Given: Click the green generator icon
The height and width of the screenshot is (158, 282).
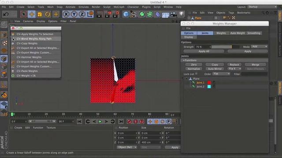Looking at the screenshot, I should click(x=142, y=14).
